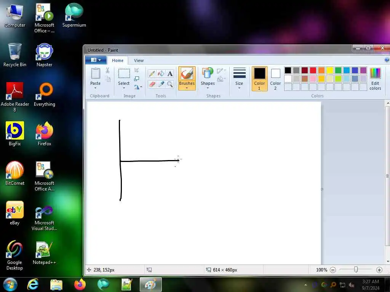Select the Pencil tool
The width and height of the screenshot is (390, 292).
pos(152,74)
